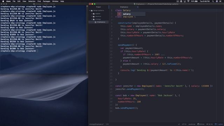This screenshot has height=126, width=224.
Task: Open Git panel from status bar
Action: 209,124
